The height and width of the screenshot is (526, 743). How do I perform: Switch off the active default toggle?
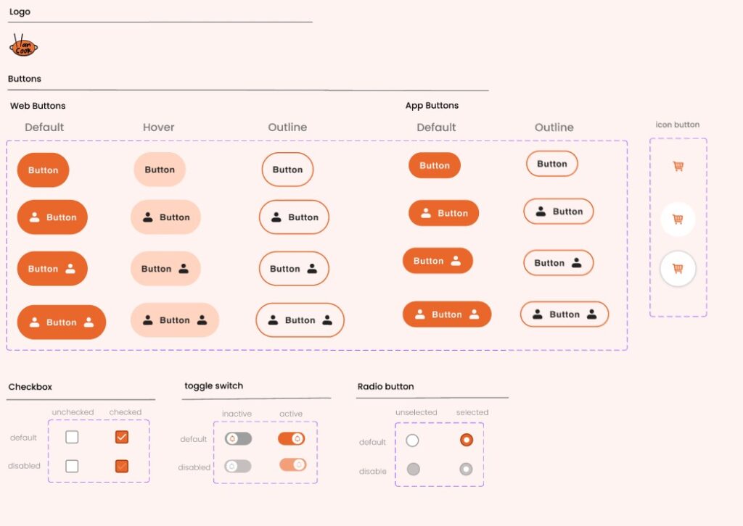tap(292, 438)
